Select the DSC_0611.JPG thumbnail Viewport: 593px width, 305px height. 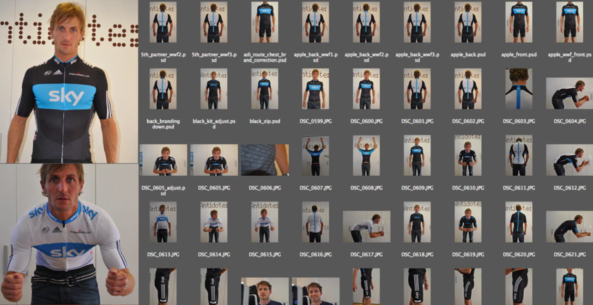coord(519,155)
